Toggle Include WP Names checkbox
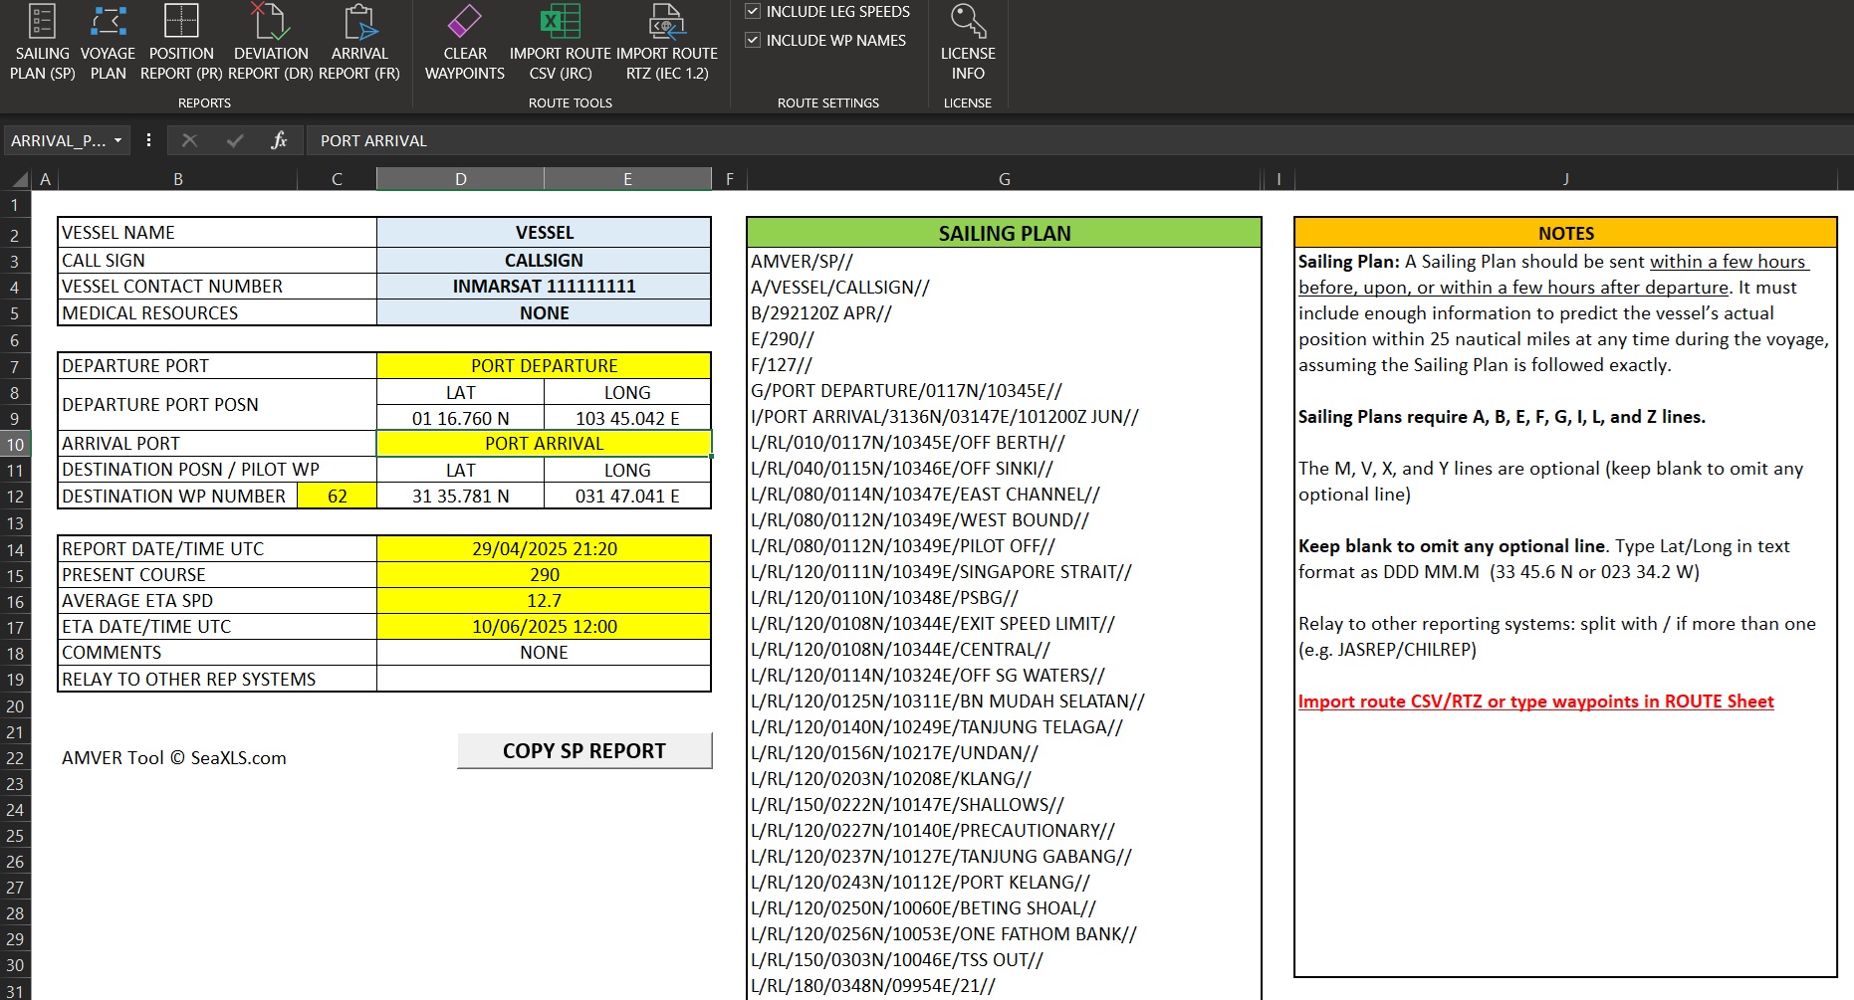This screenshot has height=1000, width=1854. click(x=754, y=41)
